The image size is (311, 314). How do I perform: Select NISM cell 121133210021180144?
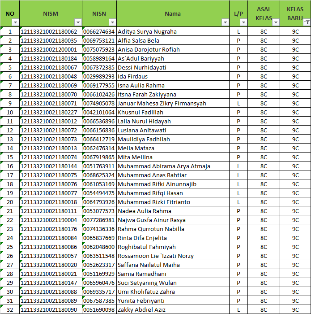pyautogui.click(x=51, y=166)
